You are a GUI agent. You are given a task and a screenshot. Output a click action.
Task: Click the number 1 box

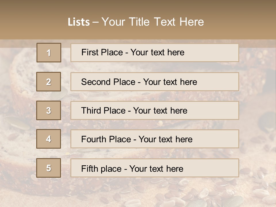click(x=49, y=53)
